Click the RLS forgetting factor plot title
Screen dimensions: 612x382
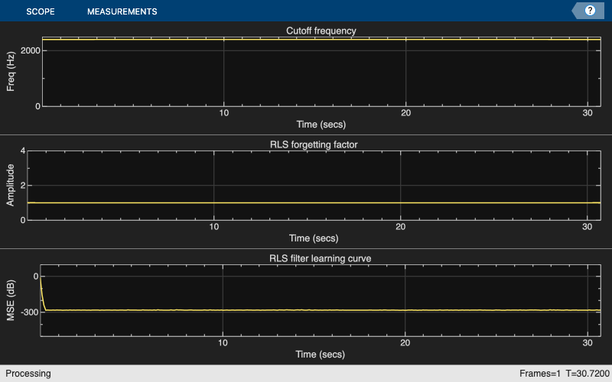pos(314,144)
